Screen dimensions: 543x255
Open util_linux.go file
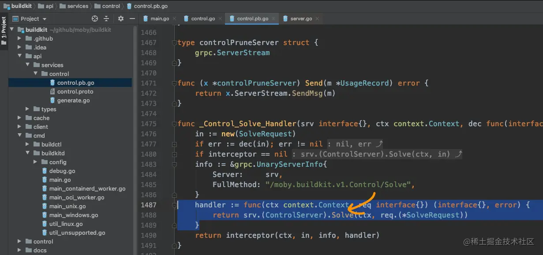(66, 224)
